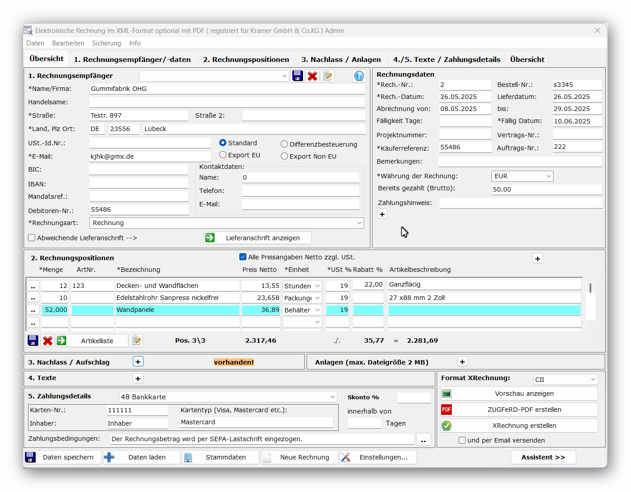Click the Lieferanschrift anzeigen button
This screenshot has height=492, width=631.
pyautogui.click(x=258, y=238)
